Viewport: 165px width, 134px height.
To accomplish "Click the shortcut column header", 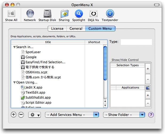I will click(x=94, y=42).
